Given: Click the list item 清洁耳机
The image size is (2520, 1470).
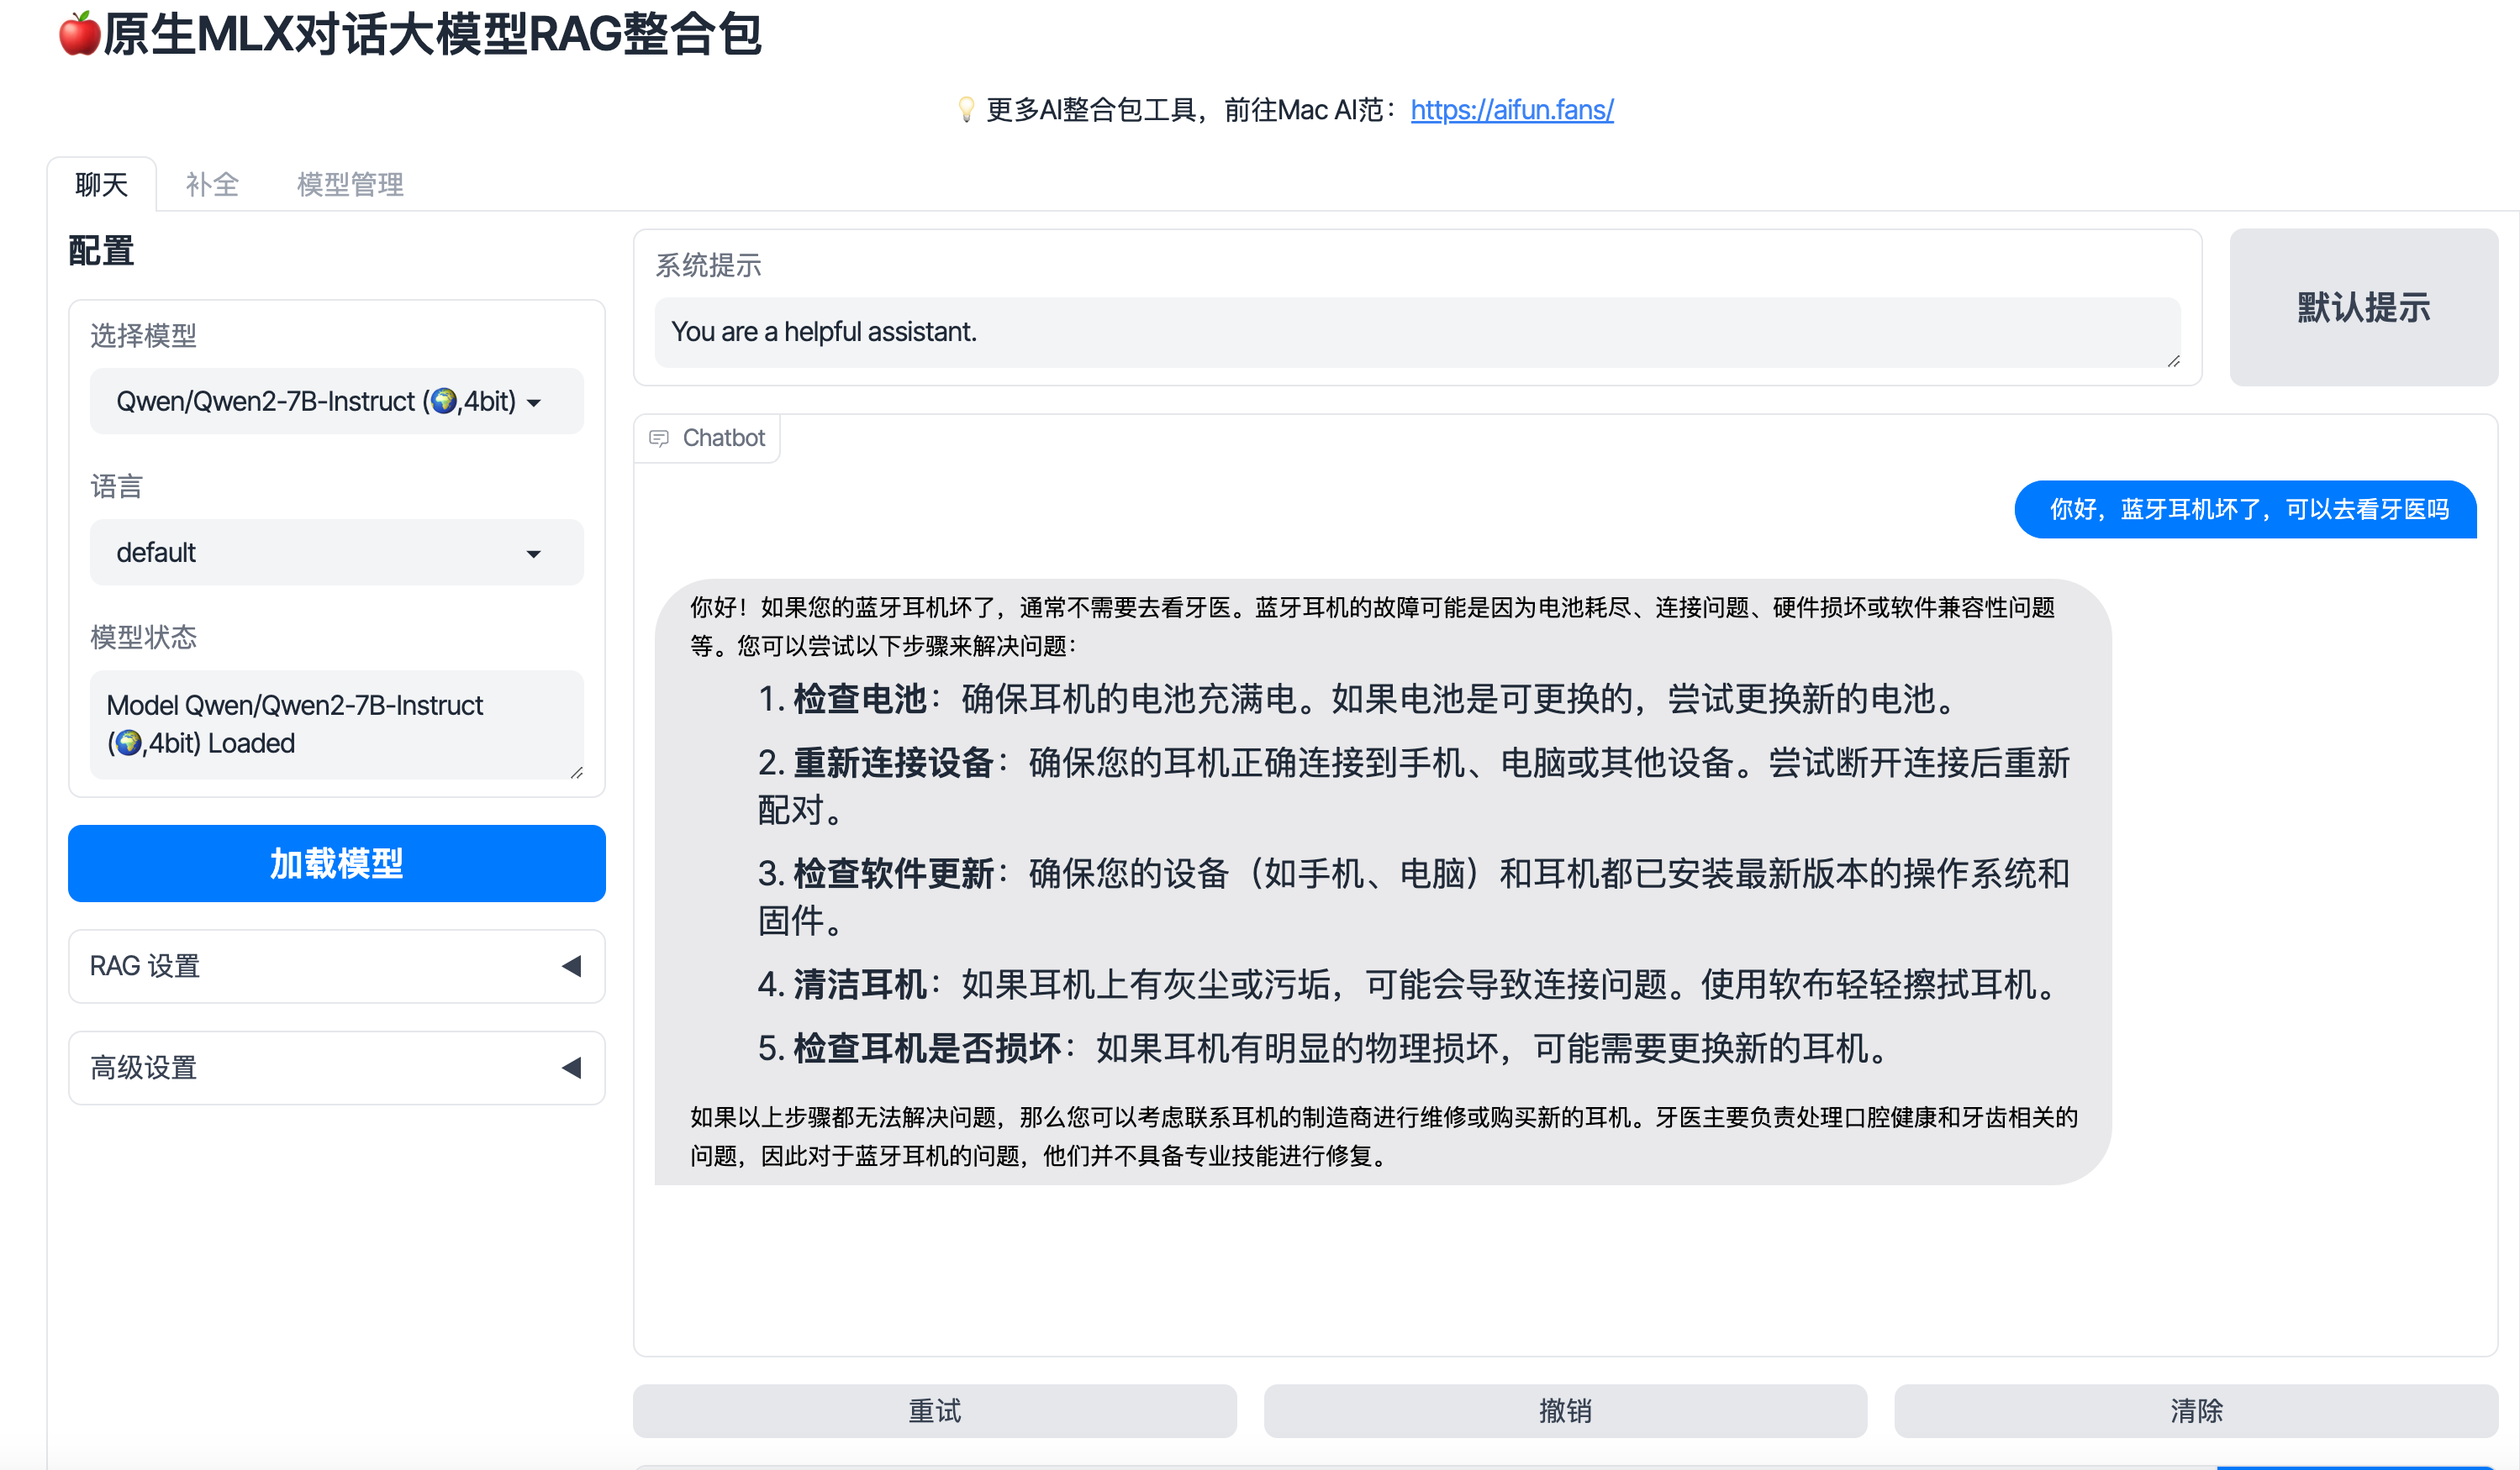Looking at the screenshot, I should point(1408,984).
